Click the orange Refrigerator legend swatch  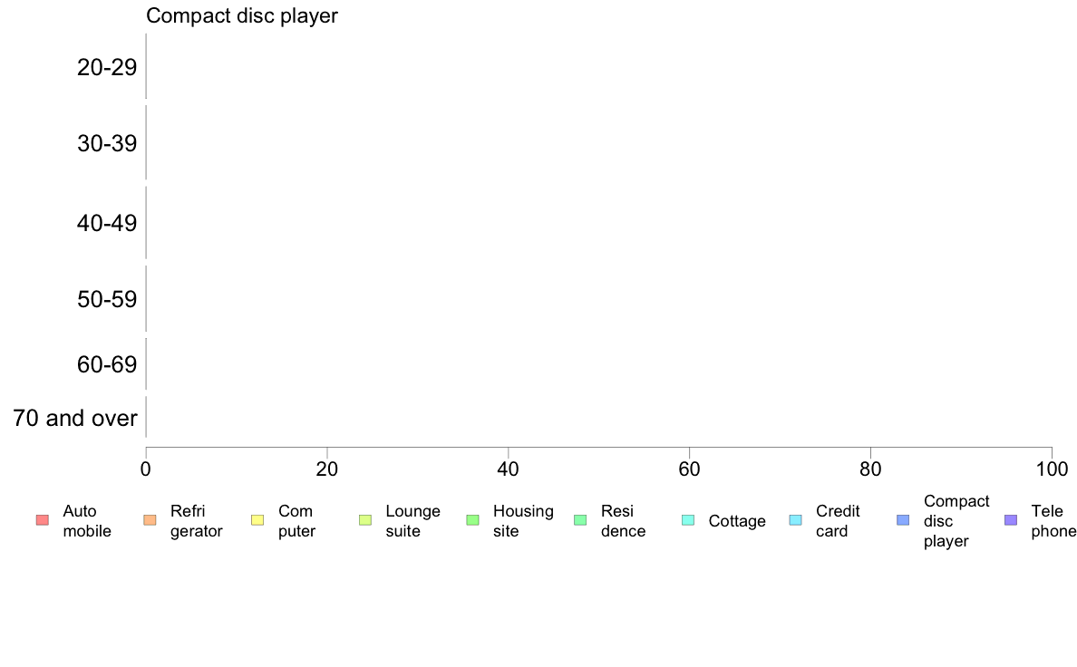[150, 521]
